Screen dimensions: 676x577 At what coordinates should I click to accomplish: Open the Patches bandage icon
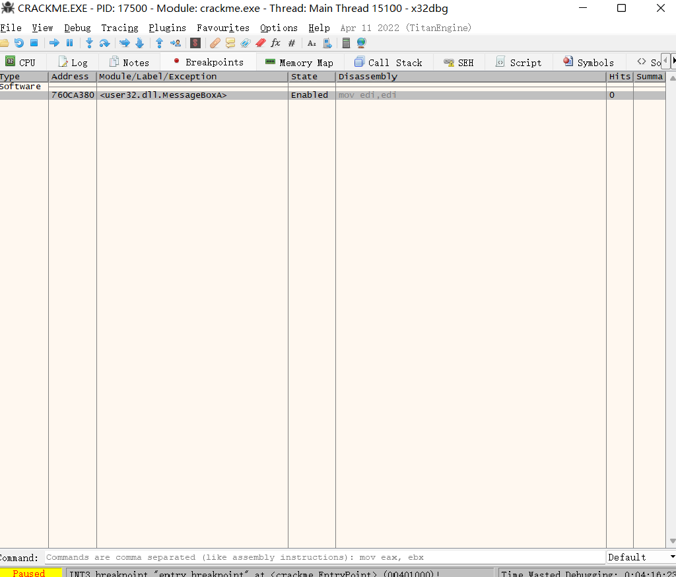point(215,43)
